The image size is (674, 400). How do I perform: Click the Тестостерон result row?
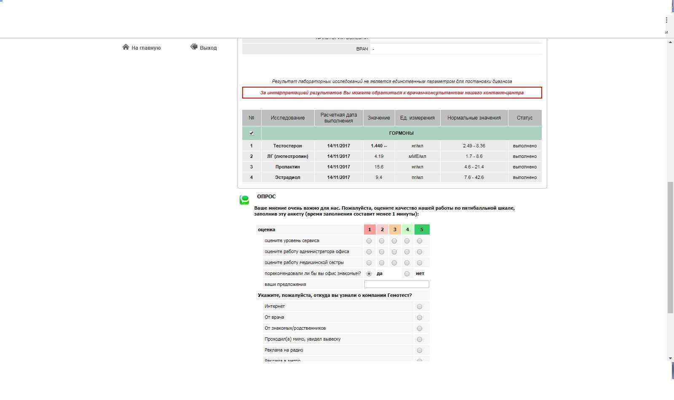click(288, 146)
